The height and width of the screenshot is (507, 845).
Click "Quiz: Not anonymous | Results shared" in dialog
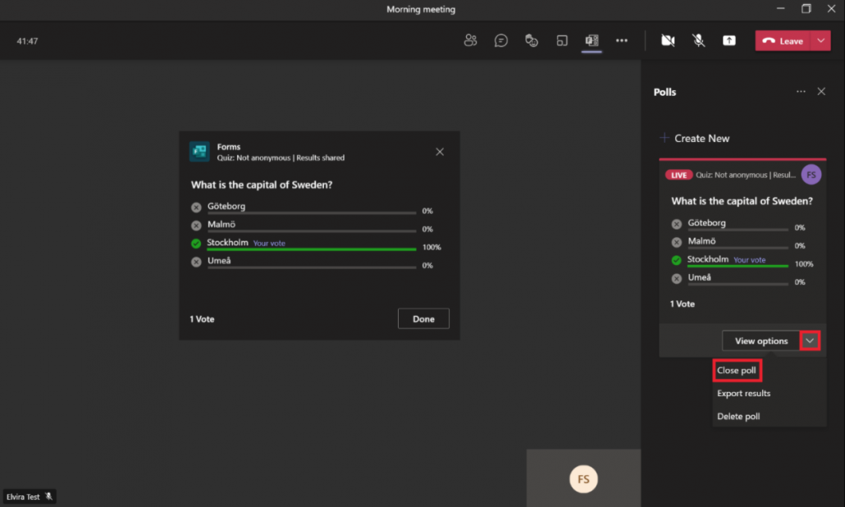[x=281, y=158]
